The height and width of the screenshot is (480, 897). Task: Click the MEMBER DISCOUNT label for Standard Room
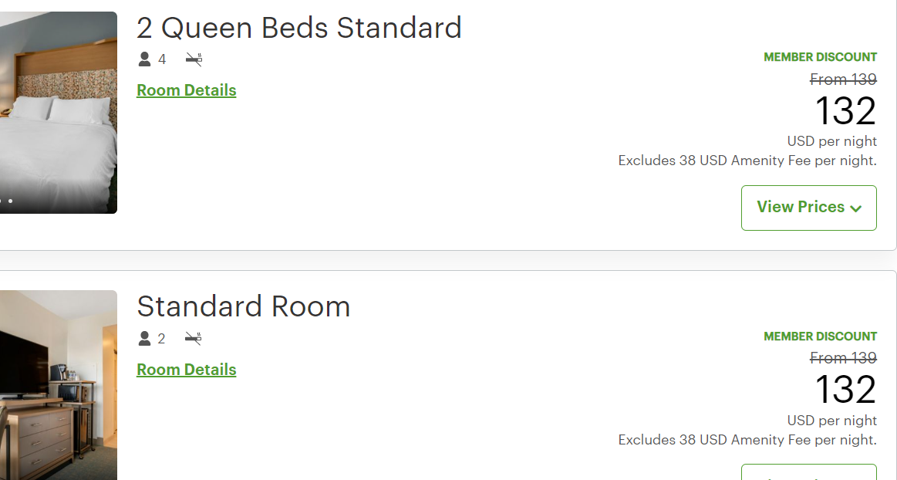tap(820, 336)
